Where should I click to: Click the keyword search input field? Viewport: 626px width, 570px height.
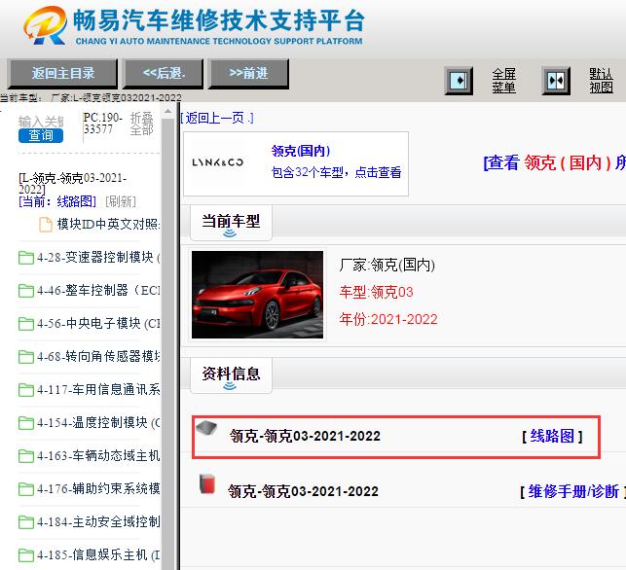coord(41,122)
